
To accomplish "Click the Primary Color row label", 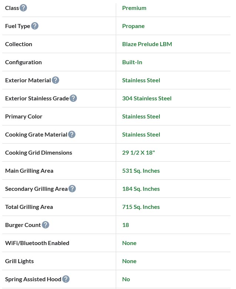I will click(24, 116).
